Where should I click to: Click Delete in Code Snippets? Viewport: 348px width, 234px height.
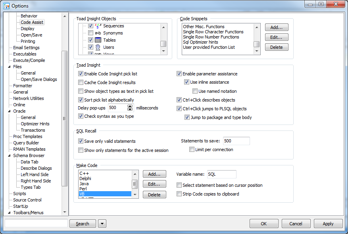point(277,47)
